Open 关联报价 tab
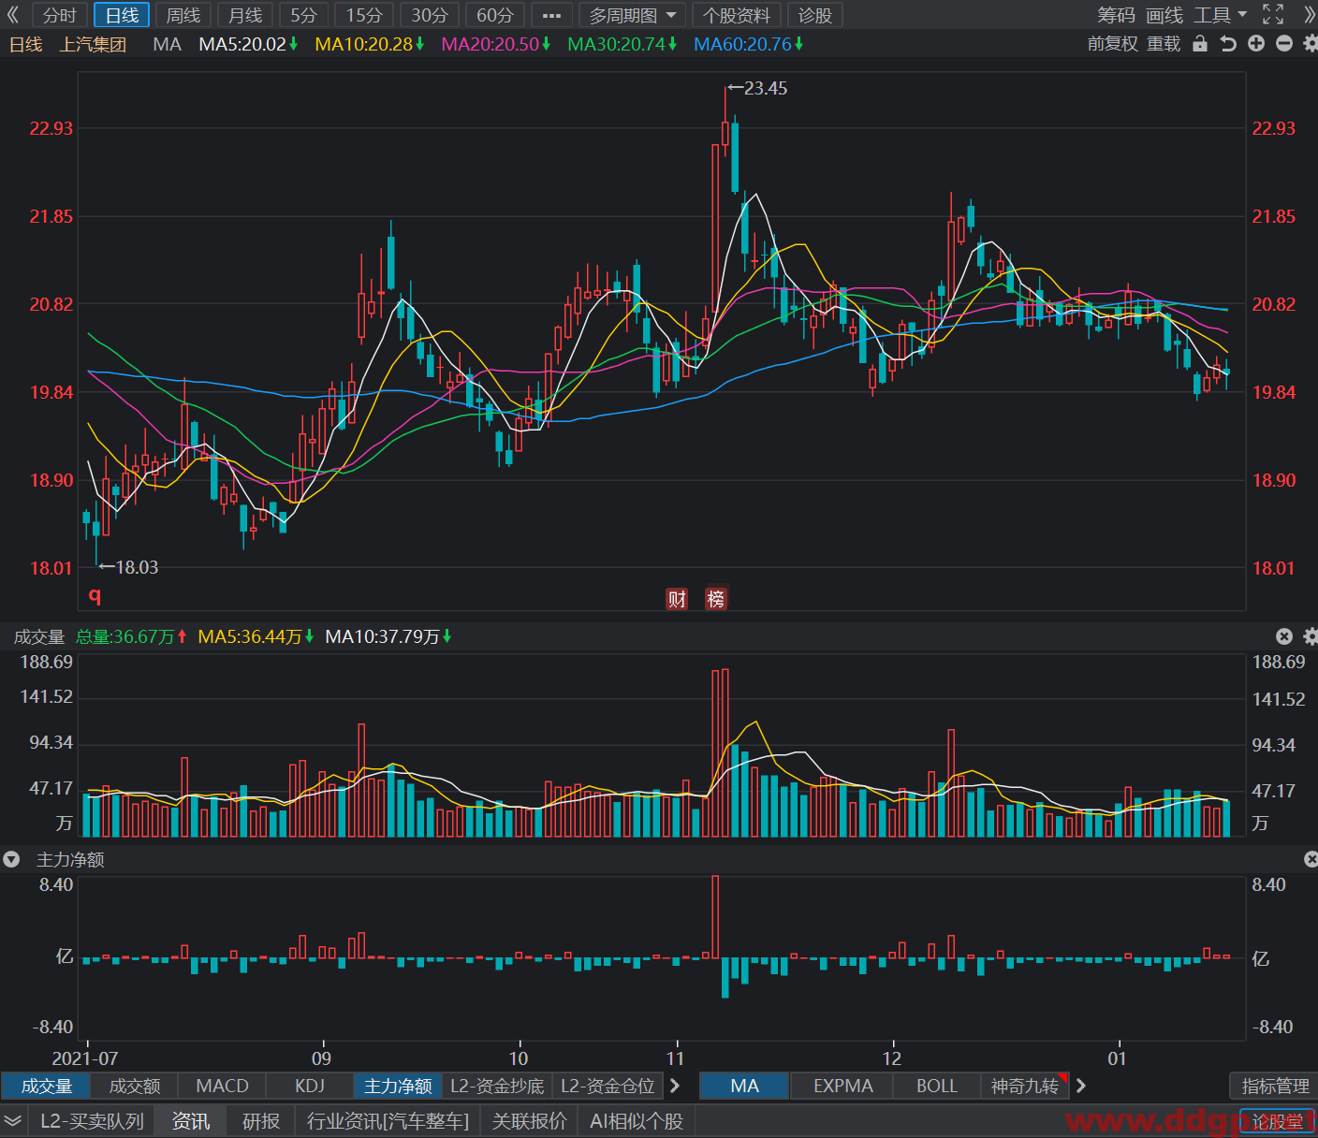This screenshot has width=1318, height=1138. (530, 1120)
